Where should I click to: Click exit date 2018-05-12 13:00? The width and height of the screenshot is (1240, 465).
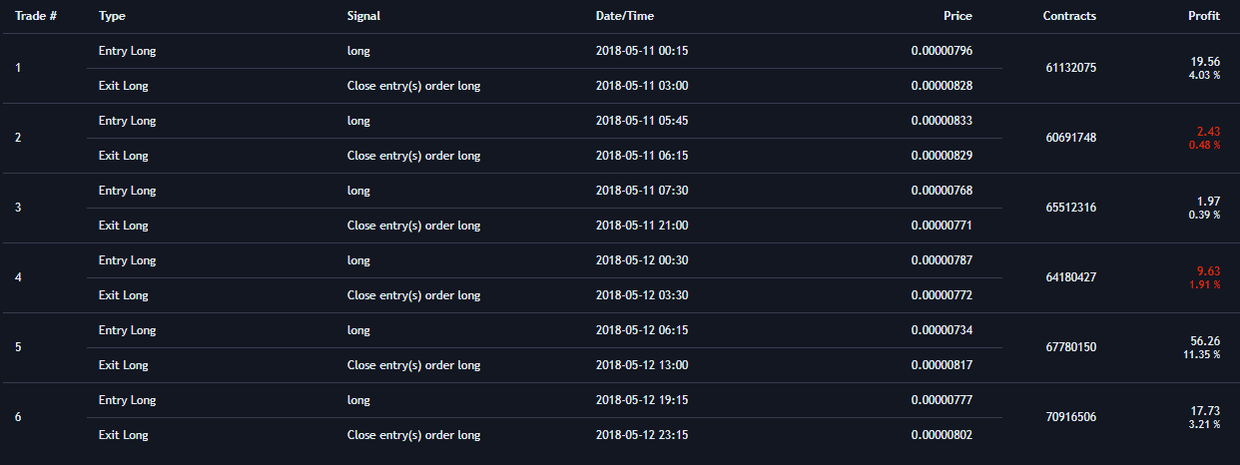641,365
